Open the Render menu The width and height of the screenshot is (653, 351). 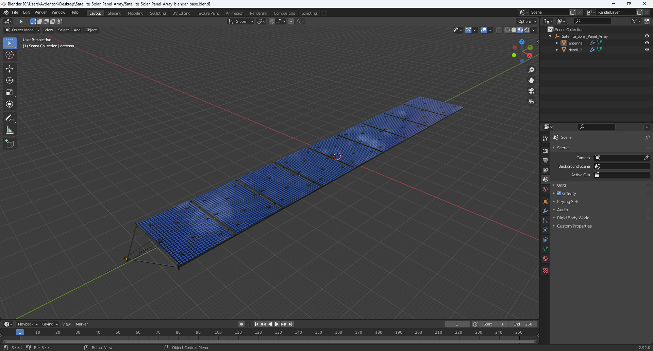coord(40,12)
